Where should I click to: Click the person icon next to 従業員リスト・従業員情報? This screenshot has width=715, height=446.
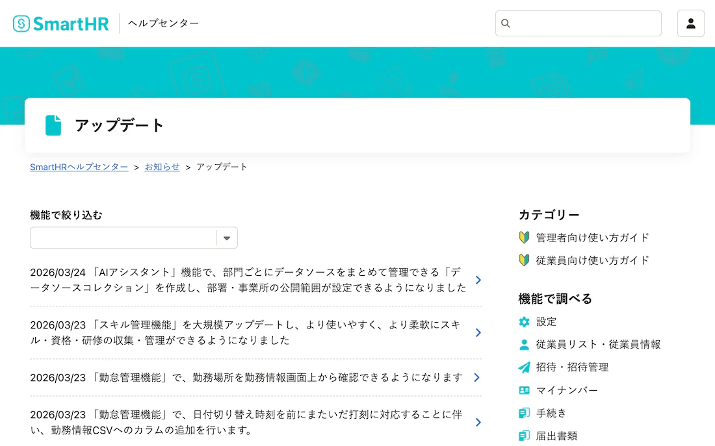[524, 344]
